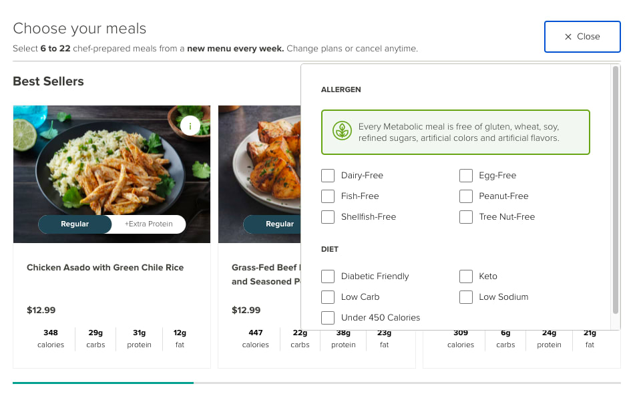
Task: Select Regular option on Grass-Fed Beef meal
Action: click(280, 224)
